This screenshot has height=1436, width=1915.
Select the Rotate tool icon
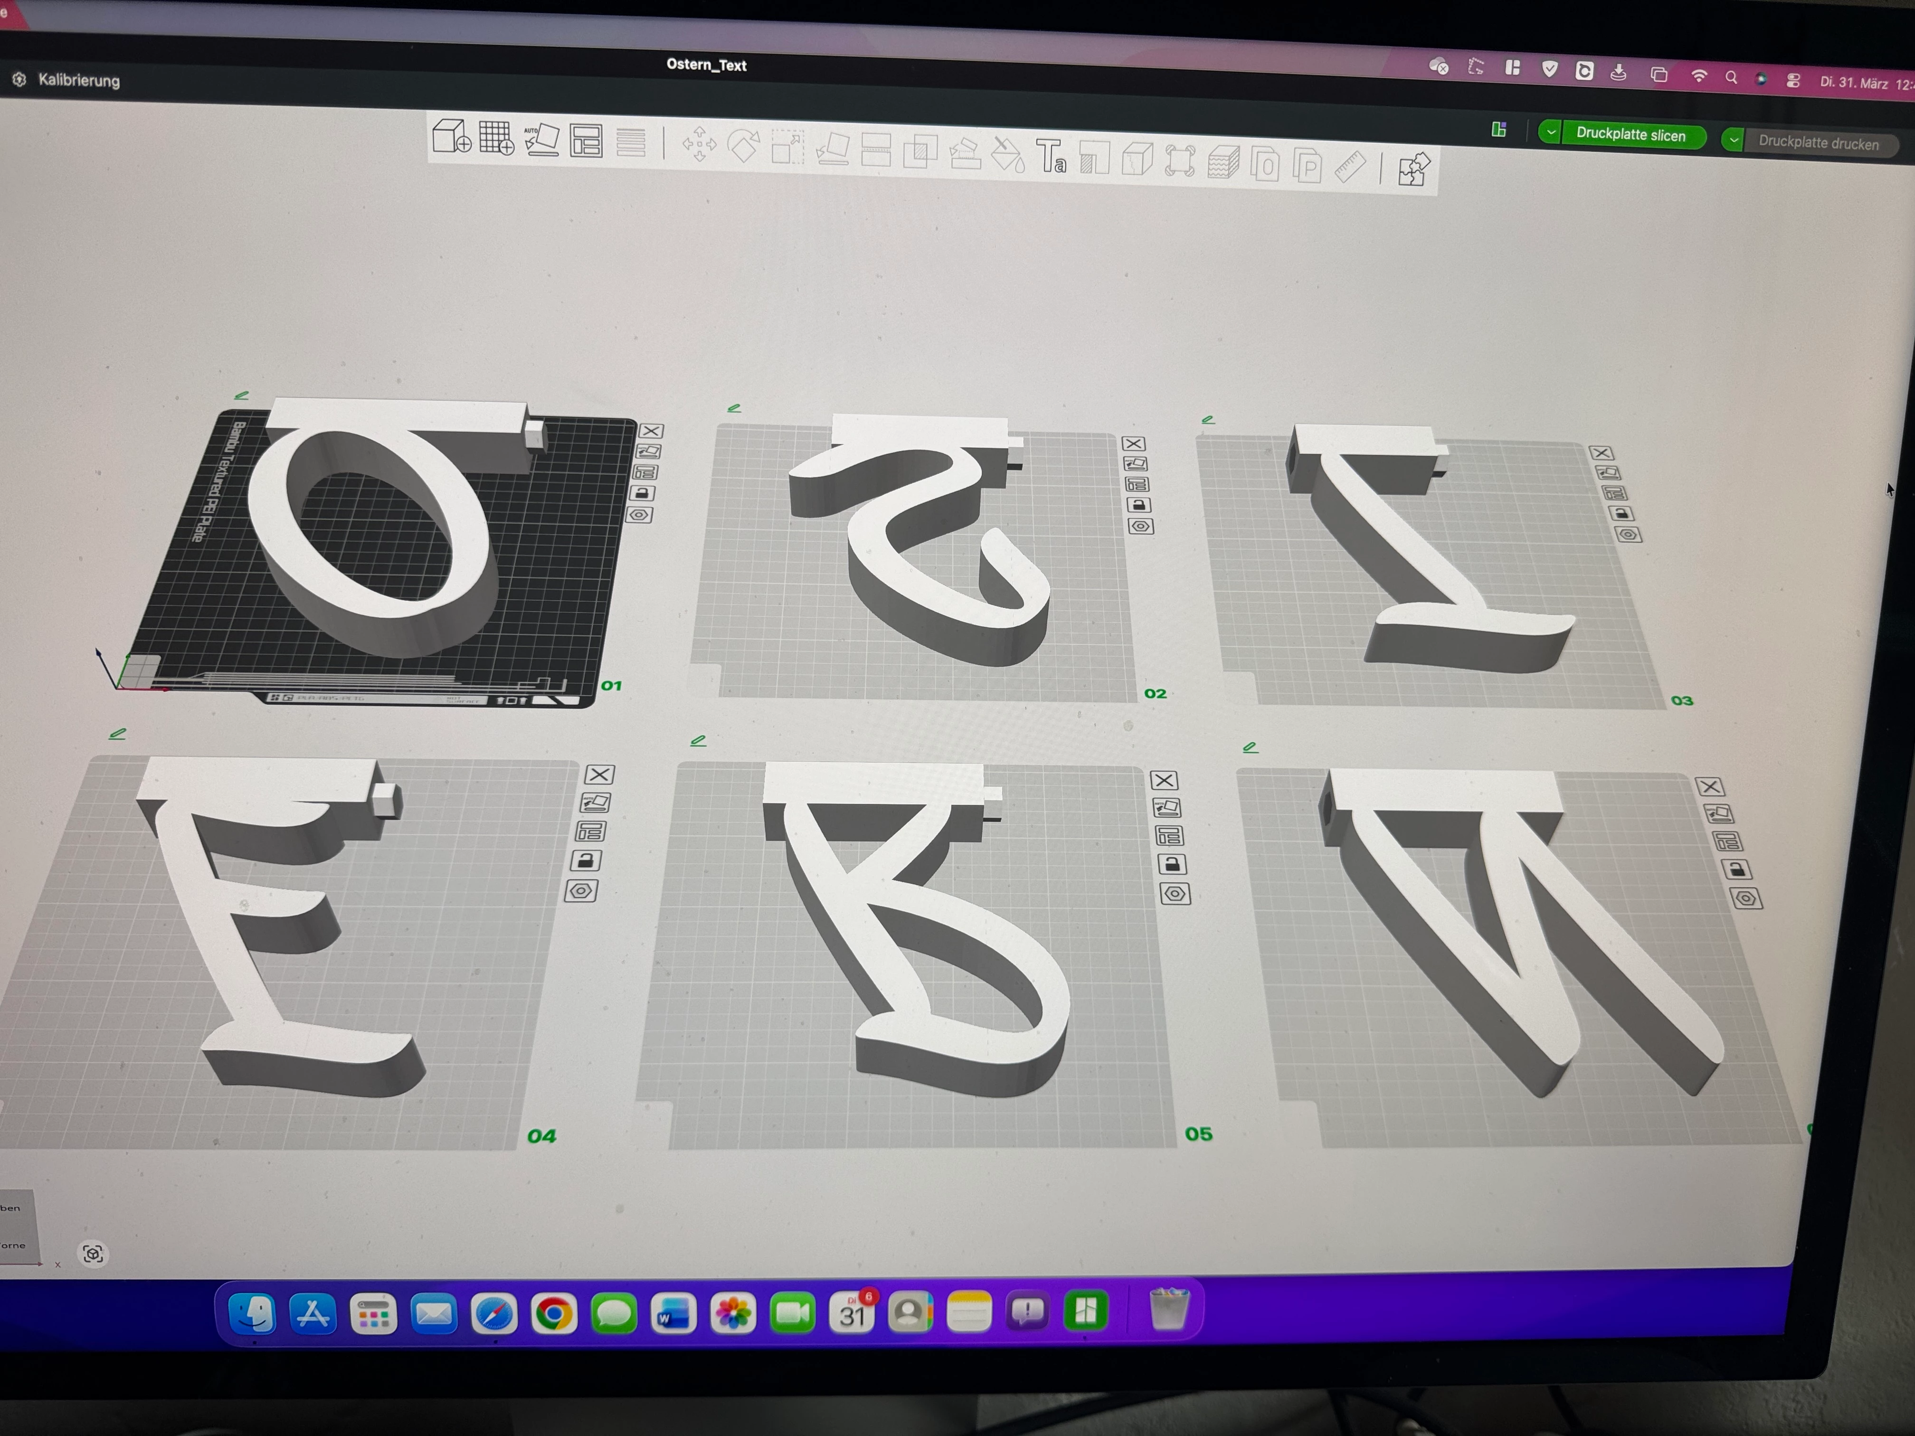click(743, 145)
